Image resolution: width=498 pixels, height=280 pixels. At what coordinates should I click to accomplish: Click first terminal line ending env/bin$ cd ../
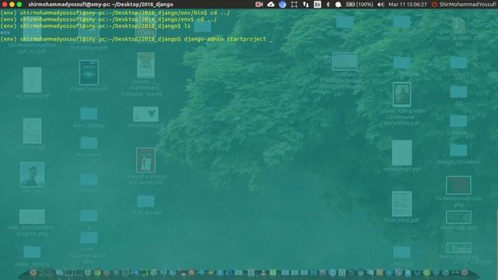[x=115, y=13]
